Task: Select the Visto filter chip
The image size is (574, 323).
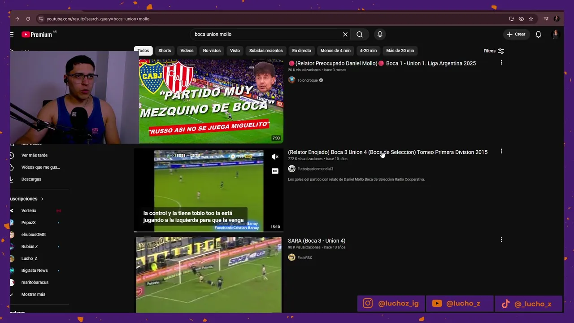Action: [x=235, y=51]
